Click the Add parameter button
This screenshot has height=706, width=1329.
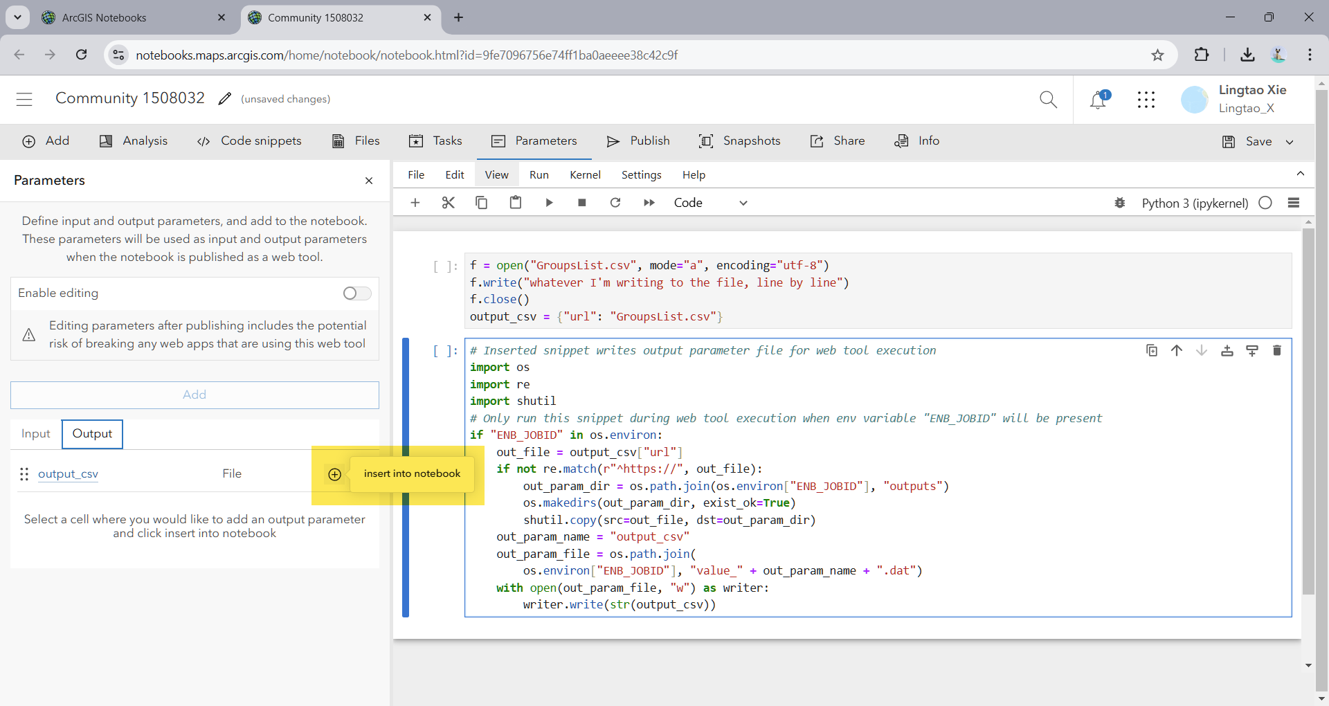point(195,395)
